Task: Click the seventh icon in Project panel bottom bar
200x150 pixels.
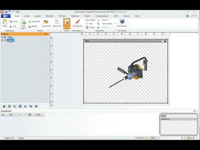Action: tap(36, 106)
